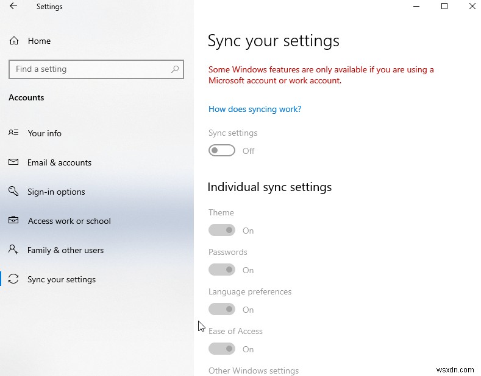481x376 pixels.
Task: Open How does syncing work link
Action: 255,109
